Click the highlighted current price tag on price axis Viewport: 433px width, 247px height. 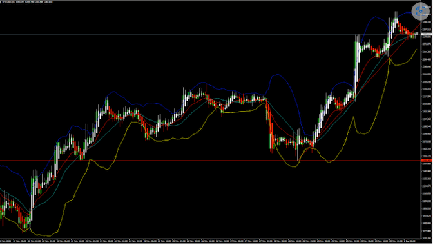(427, 34)
